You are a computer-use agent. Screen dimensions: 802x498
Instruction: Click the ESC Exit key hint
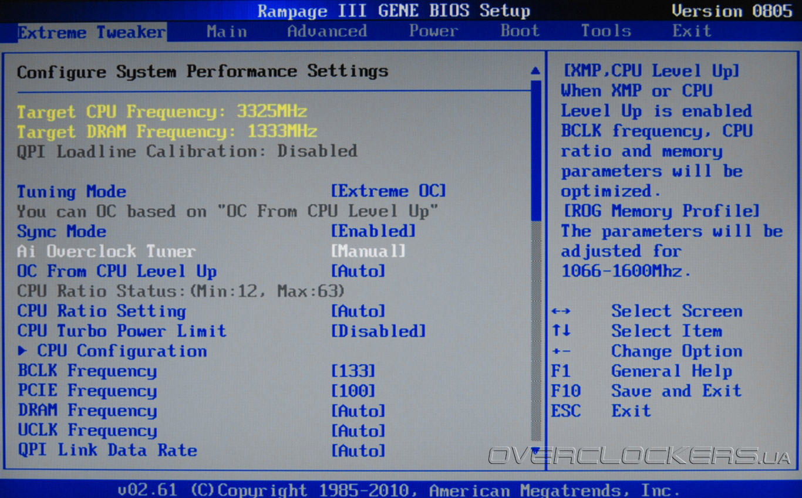pyautogui.click(x=566, y=411)
